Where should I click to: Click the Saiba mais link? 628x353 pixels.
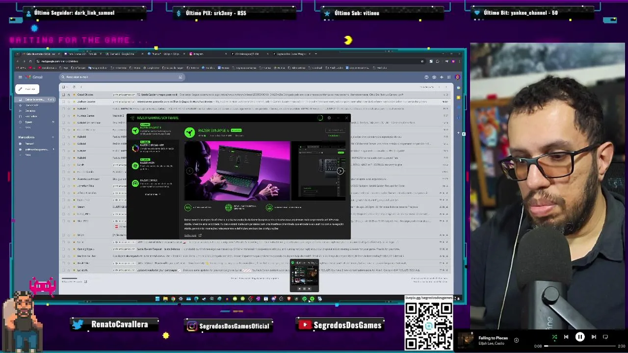tap(190, 235)
